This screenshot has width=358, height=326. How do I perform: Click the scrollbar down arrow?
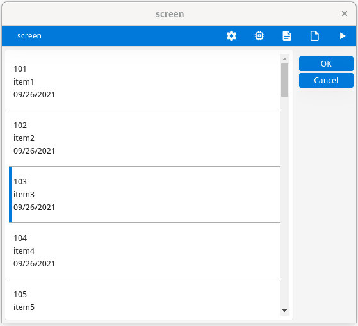284,311
